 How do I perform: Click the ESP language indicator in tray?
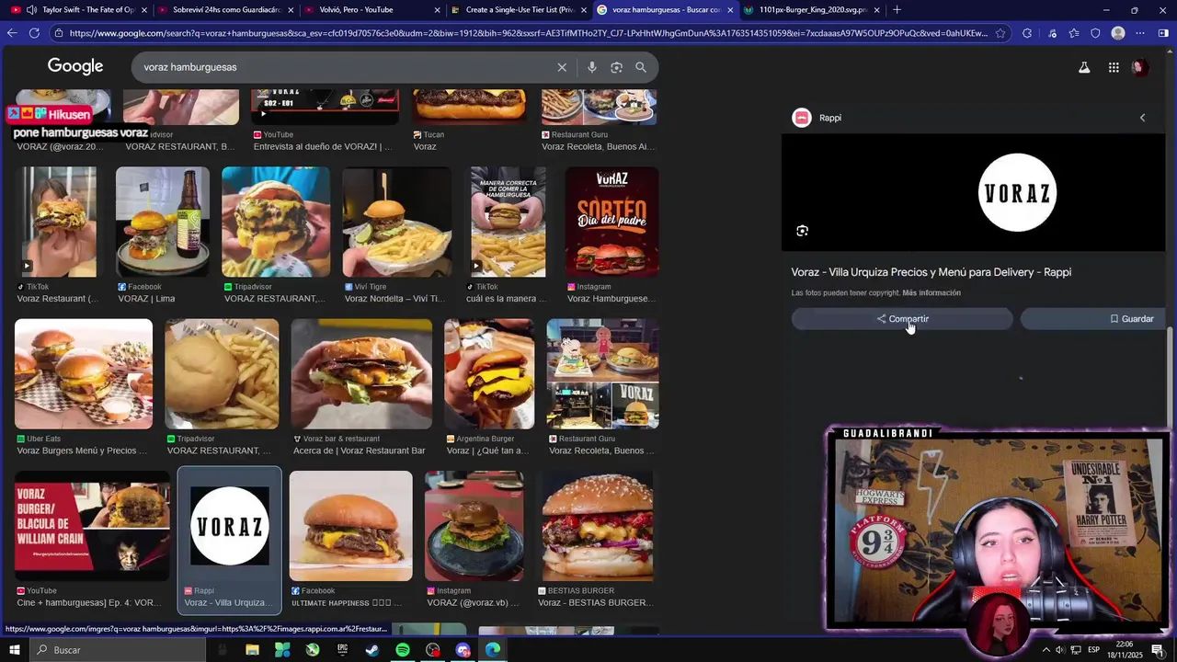[1094, 650]
